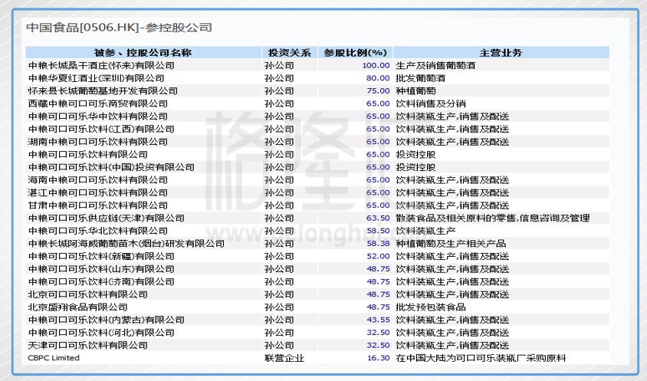Click 饮料装瓶生产 in the 华北饮料 row
This screenshot has width=647, height=381.
tap(425, 231)
